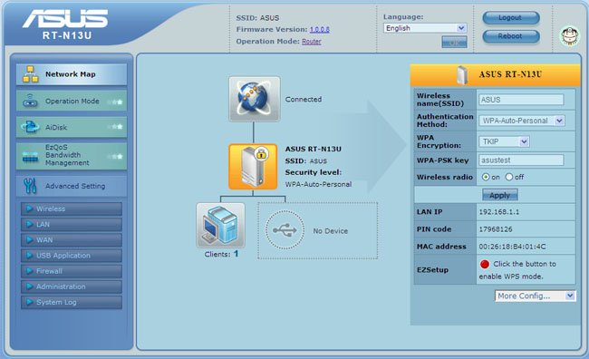Click the EzQoS Bandwidth Management icon
Image resolution: width=589 pixels, height=359 pixels.
click(x=30, y=157)
